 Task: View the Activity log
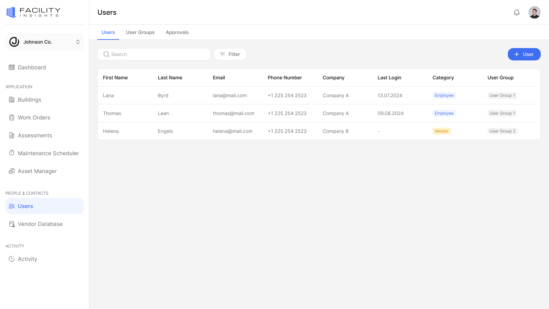pos(27,259)
